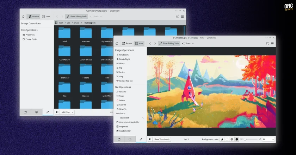
Task: Click Create Folder in front window sidebar
Action: tap(123, 131)
